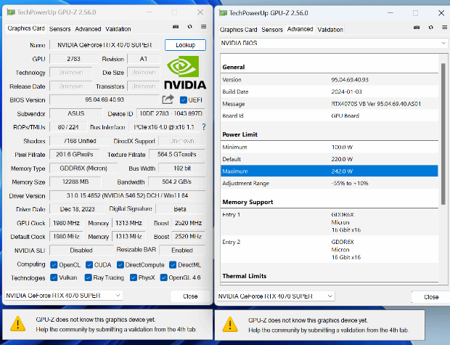The width and height of the screenshot is (450, 345).
Task: Open the hamburger menu in right GPU-Z window
Action: (444, 28)
